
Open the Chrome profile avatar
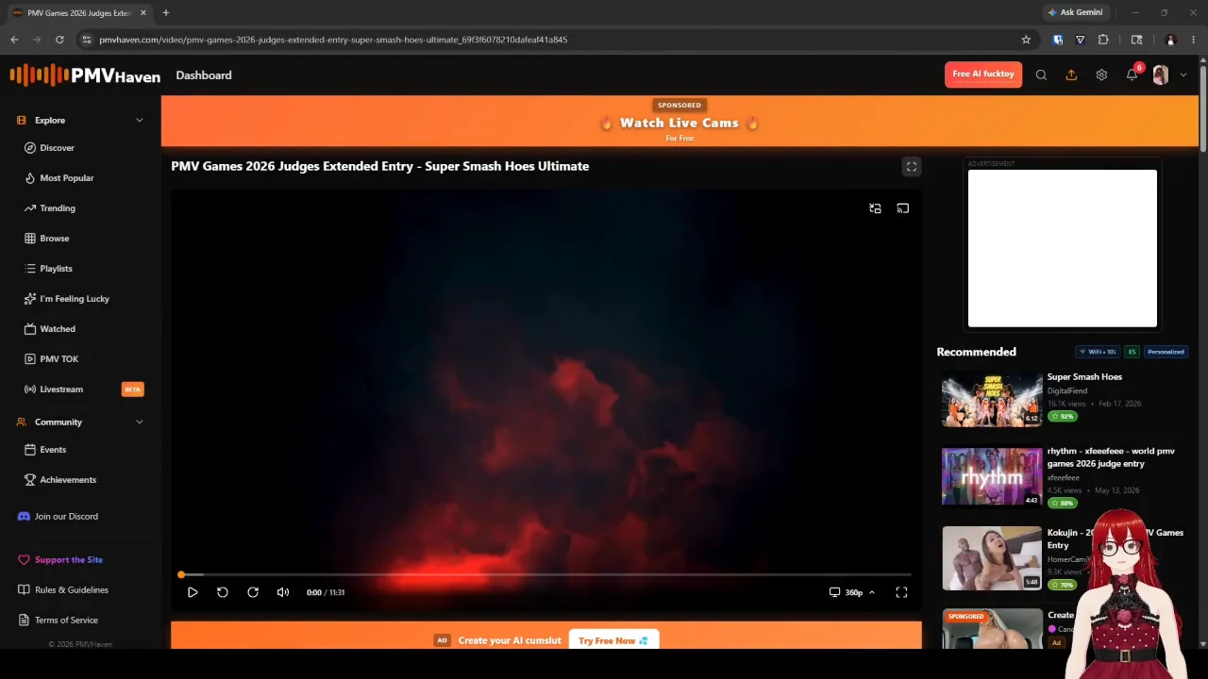tap(1170, 40)
